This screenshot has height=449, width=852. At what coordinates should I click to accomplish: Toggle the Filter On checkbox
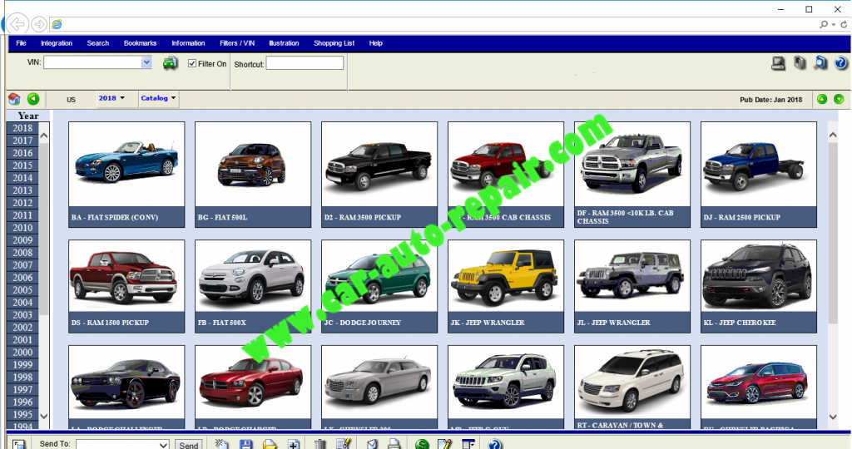192,63
